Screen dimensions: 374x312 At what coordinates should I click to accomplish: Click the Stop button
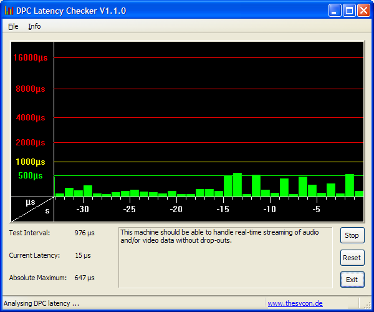tap(352, 235)
